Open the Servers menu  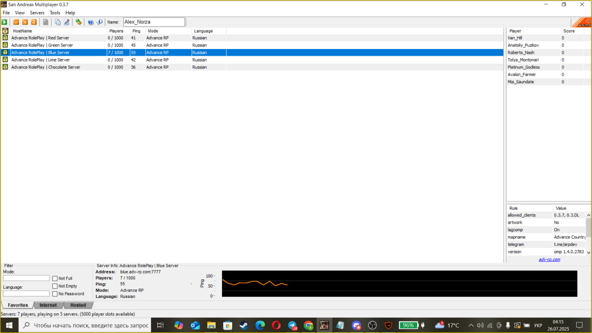tap(37, 13)
